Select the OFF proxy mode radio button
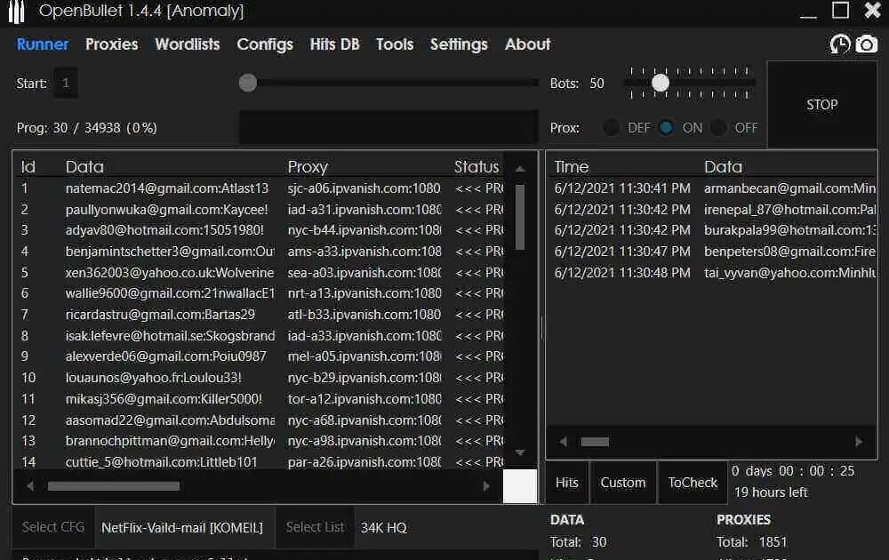The image size is (889, 560). click(x=718, y=127)
